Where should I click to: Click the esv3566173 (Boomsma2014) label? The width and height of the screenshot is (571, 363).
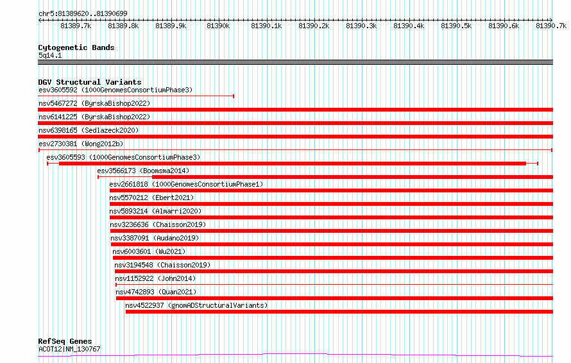[143, 171]
